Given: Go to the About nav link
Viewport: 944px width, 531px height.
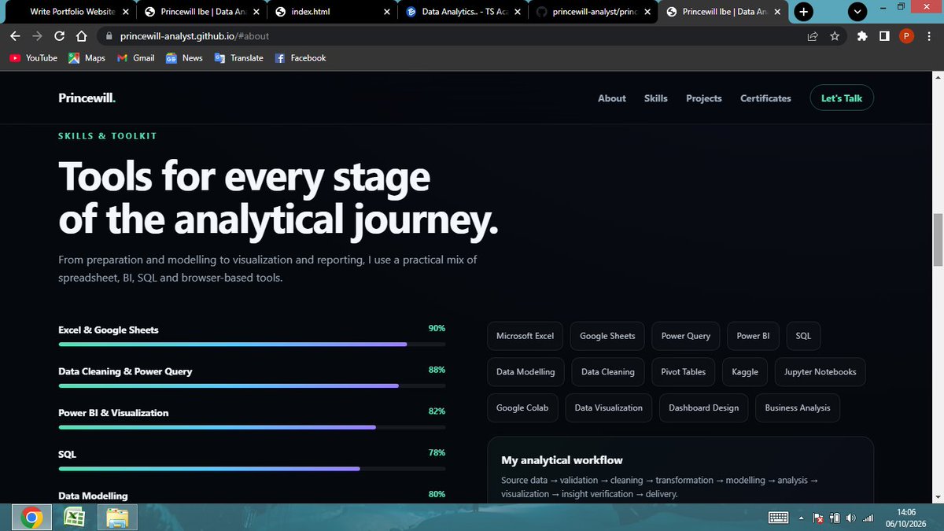Looking at the screenshot, I should [x=612, y=98].
